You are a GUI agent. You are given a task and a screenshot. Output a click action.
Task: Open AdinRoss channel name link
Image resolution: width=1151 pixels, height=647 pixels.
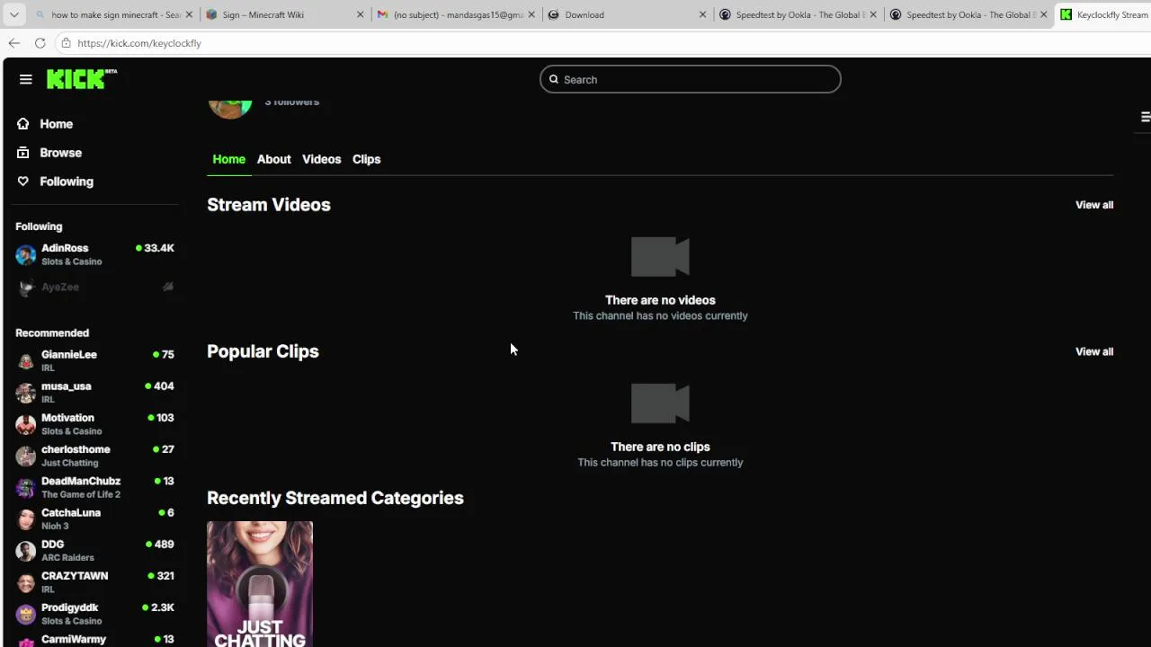(65, 248)
